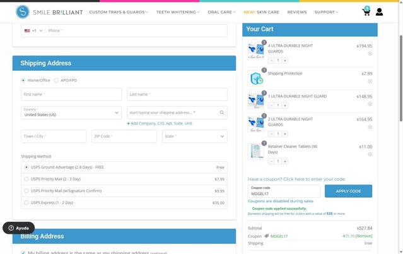Open the Reviews page
The width and height of the screenshot is (403, 254).
[297, 12]
